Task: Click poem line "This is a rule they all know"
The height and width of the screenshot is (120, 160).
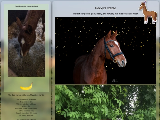Action: pos(26,104)
